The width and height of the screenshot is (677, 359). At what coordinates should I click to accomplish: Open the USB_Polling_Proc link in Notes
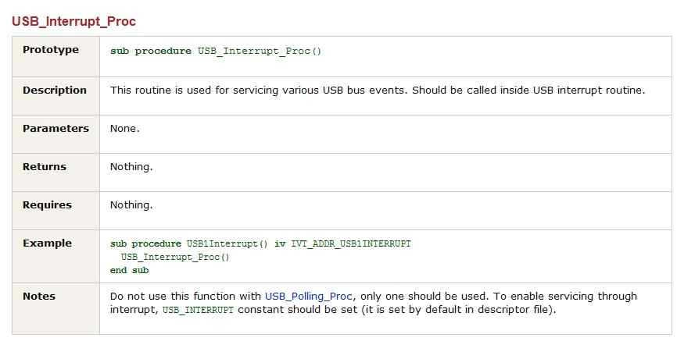click(308, 297)
